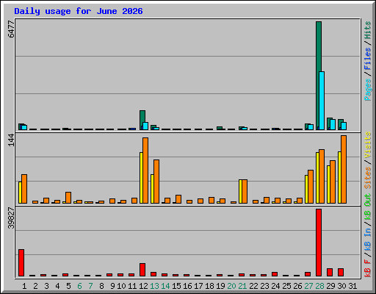Click the Hits axis maximum value 6477
This screenshot has width=376, height=294.
tap(11, 29)
